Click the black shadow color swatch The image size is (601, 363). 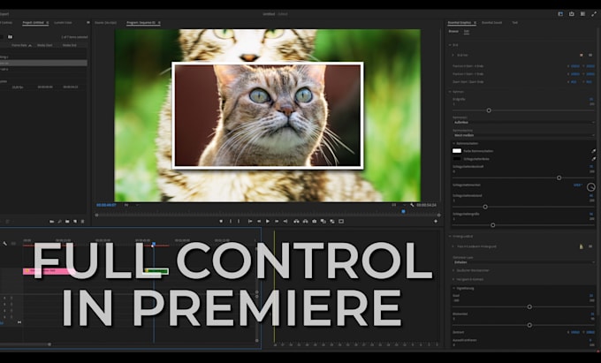point(457,158)
